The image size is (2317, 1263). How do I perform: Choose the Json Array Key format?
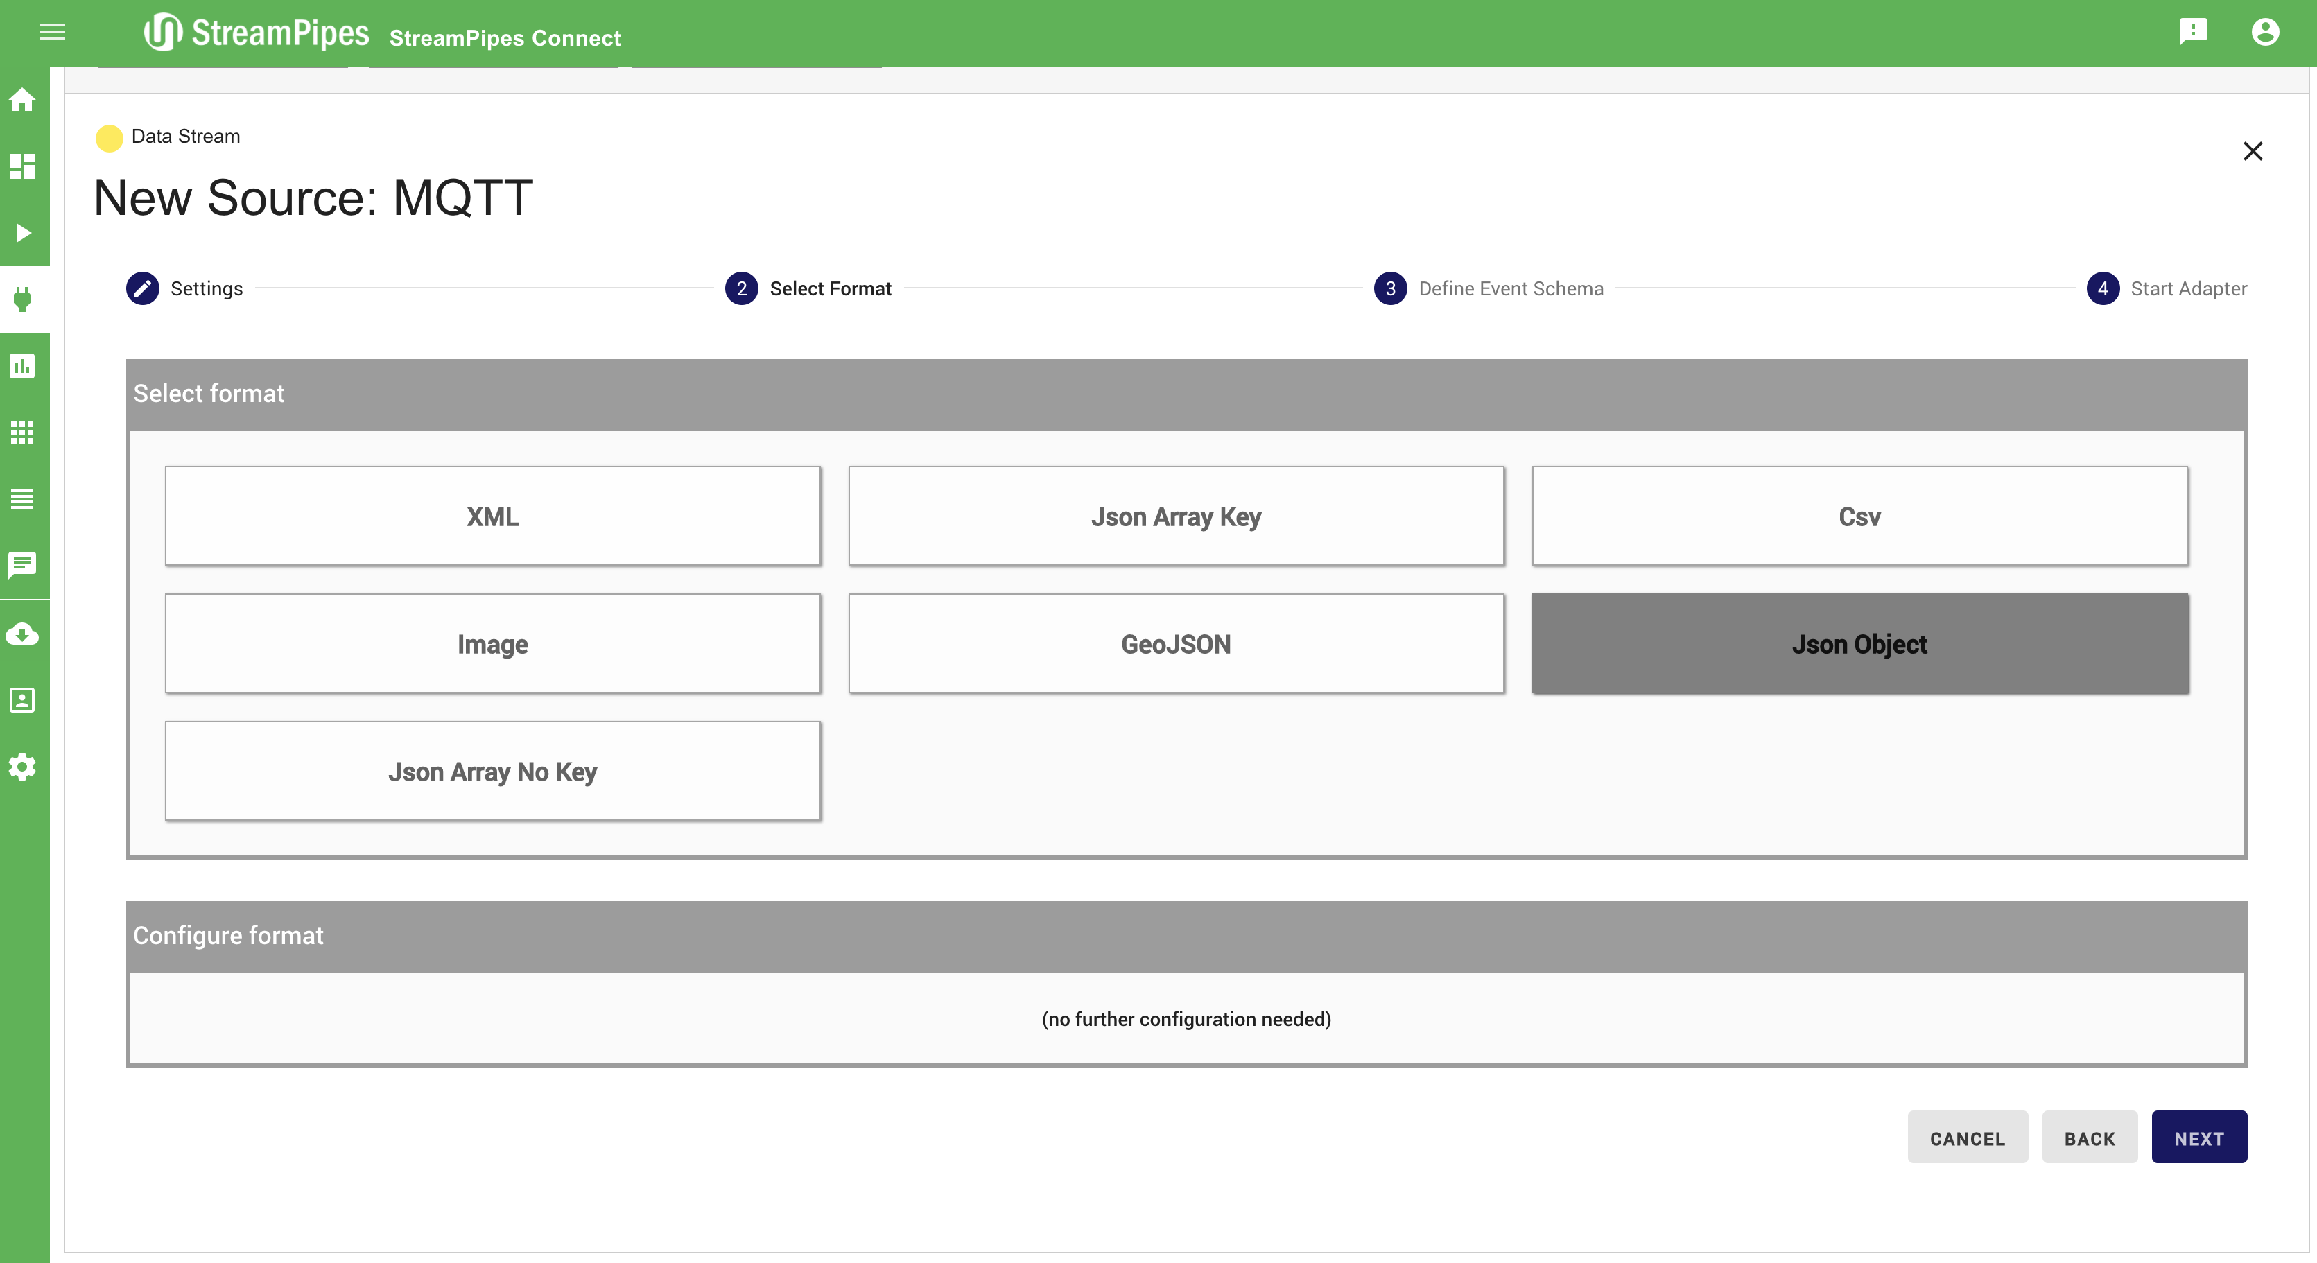coord(1176,516)
